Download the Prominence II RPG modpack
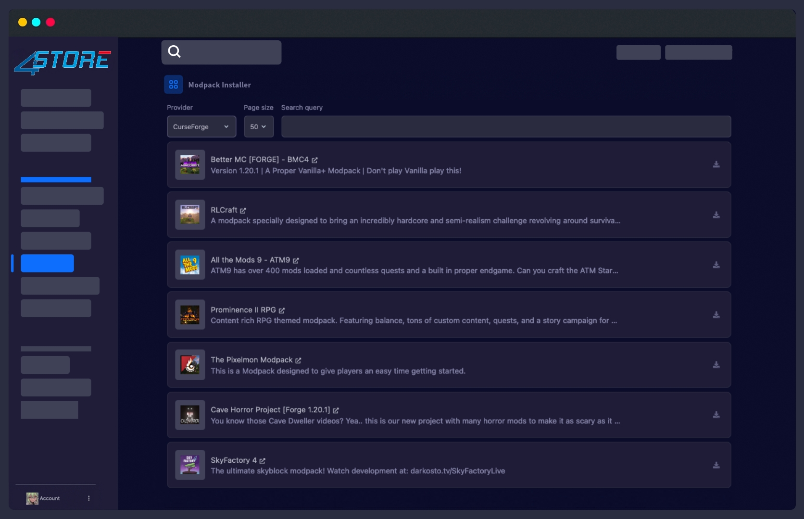This screenshot has width=804, height=519. click(716, 315)
